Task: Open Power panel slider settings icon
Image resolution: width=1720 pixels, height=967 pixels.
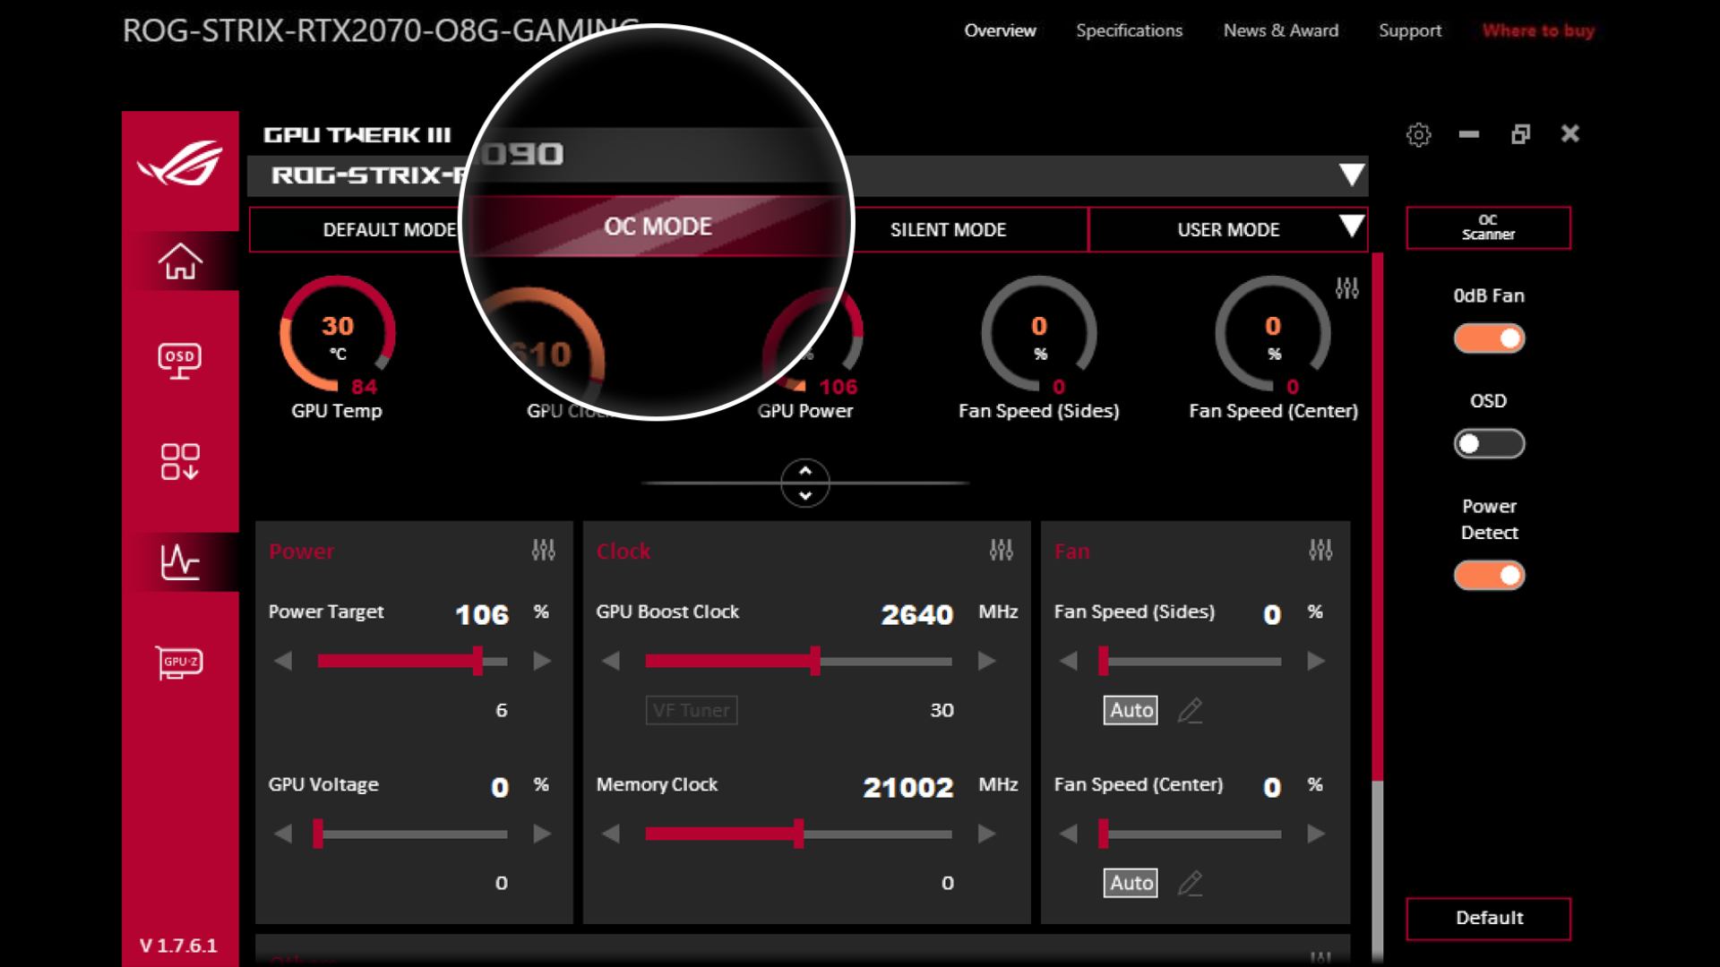Action: tap(543, 550)
